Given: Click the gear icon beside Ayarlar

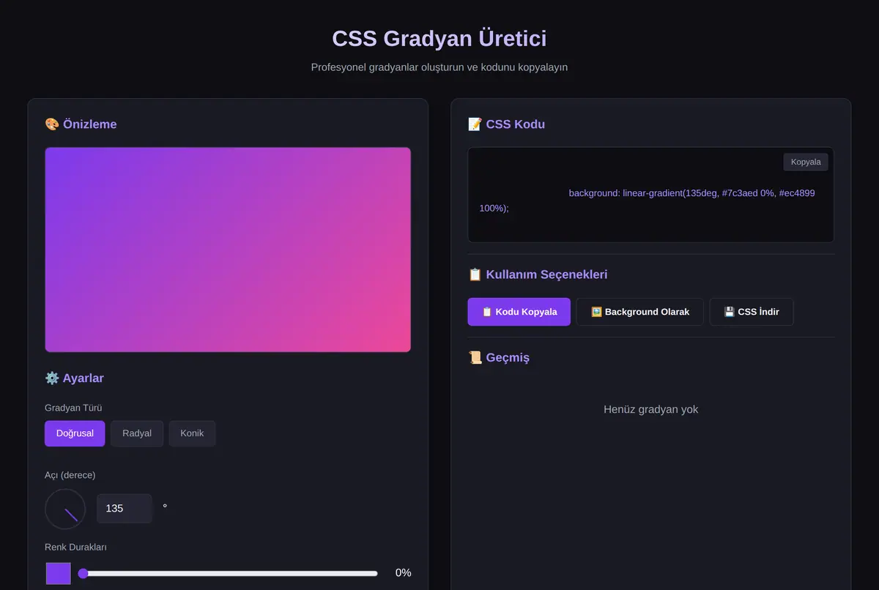Looking at the screenshot, I should [52, 378].
